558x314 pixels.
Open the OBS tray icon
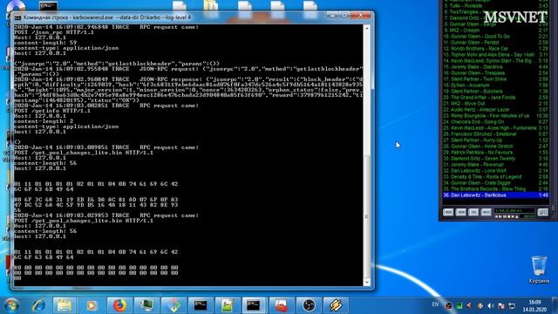point(449,306)
